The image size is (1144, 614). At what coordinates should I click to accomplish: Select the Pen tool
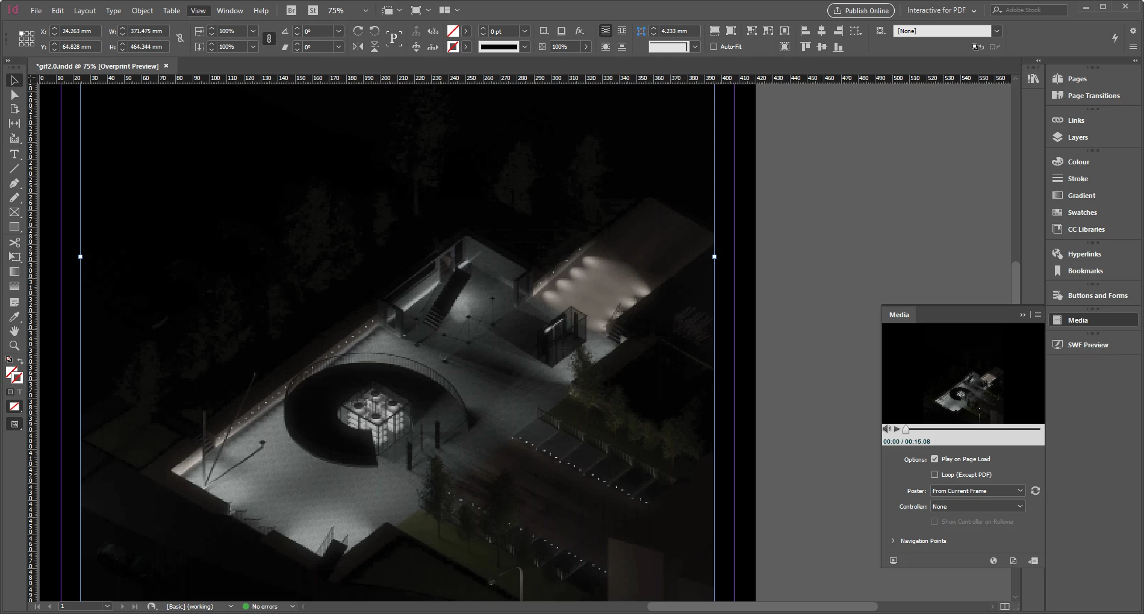coord(14,183)
